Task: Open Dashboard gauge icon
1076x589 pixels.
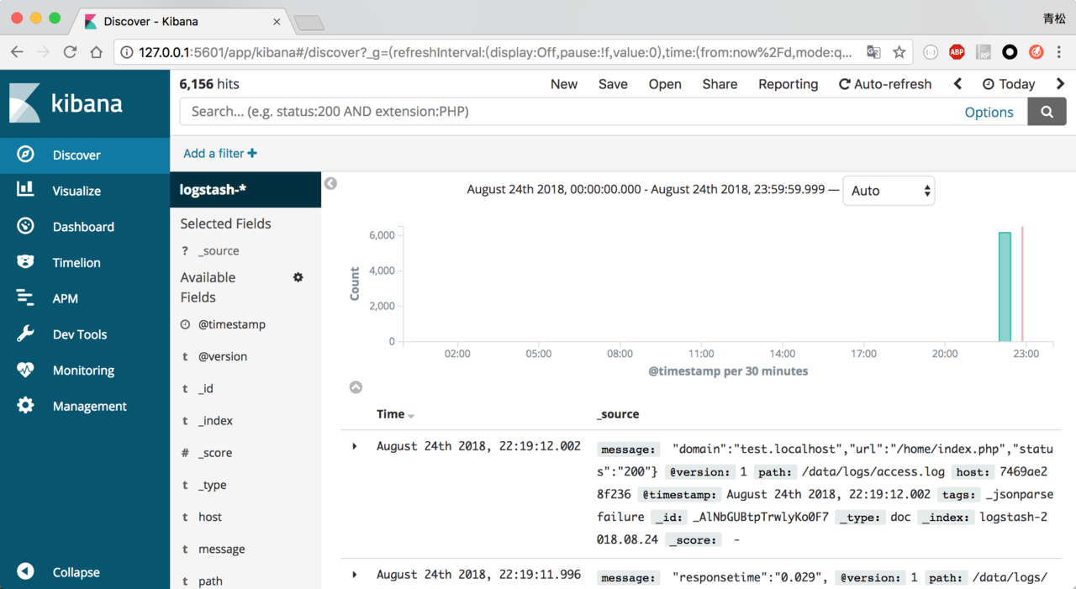Action: 25,226
